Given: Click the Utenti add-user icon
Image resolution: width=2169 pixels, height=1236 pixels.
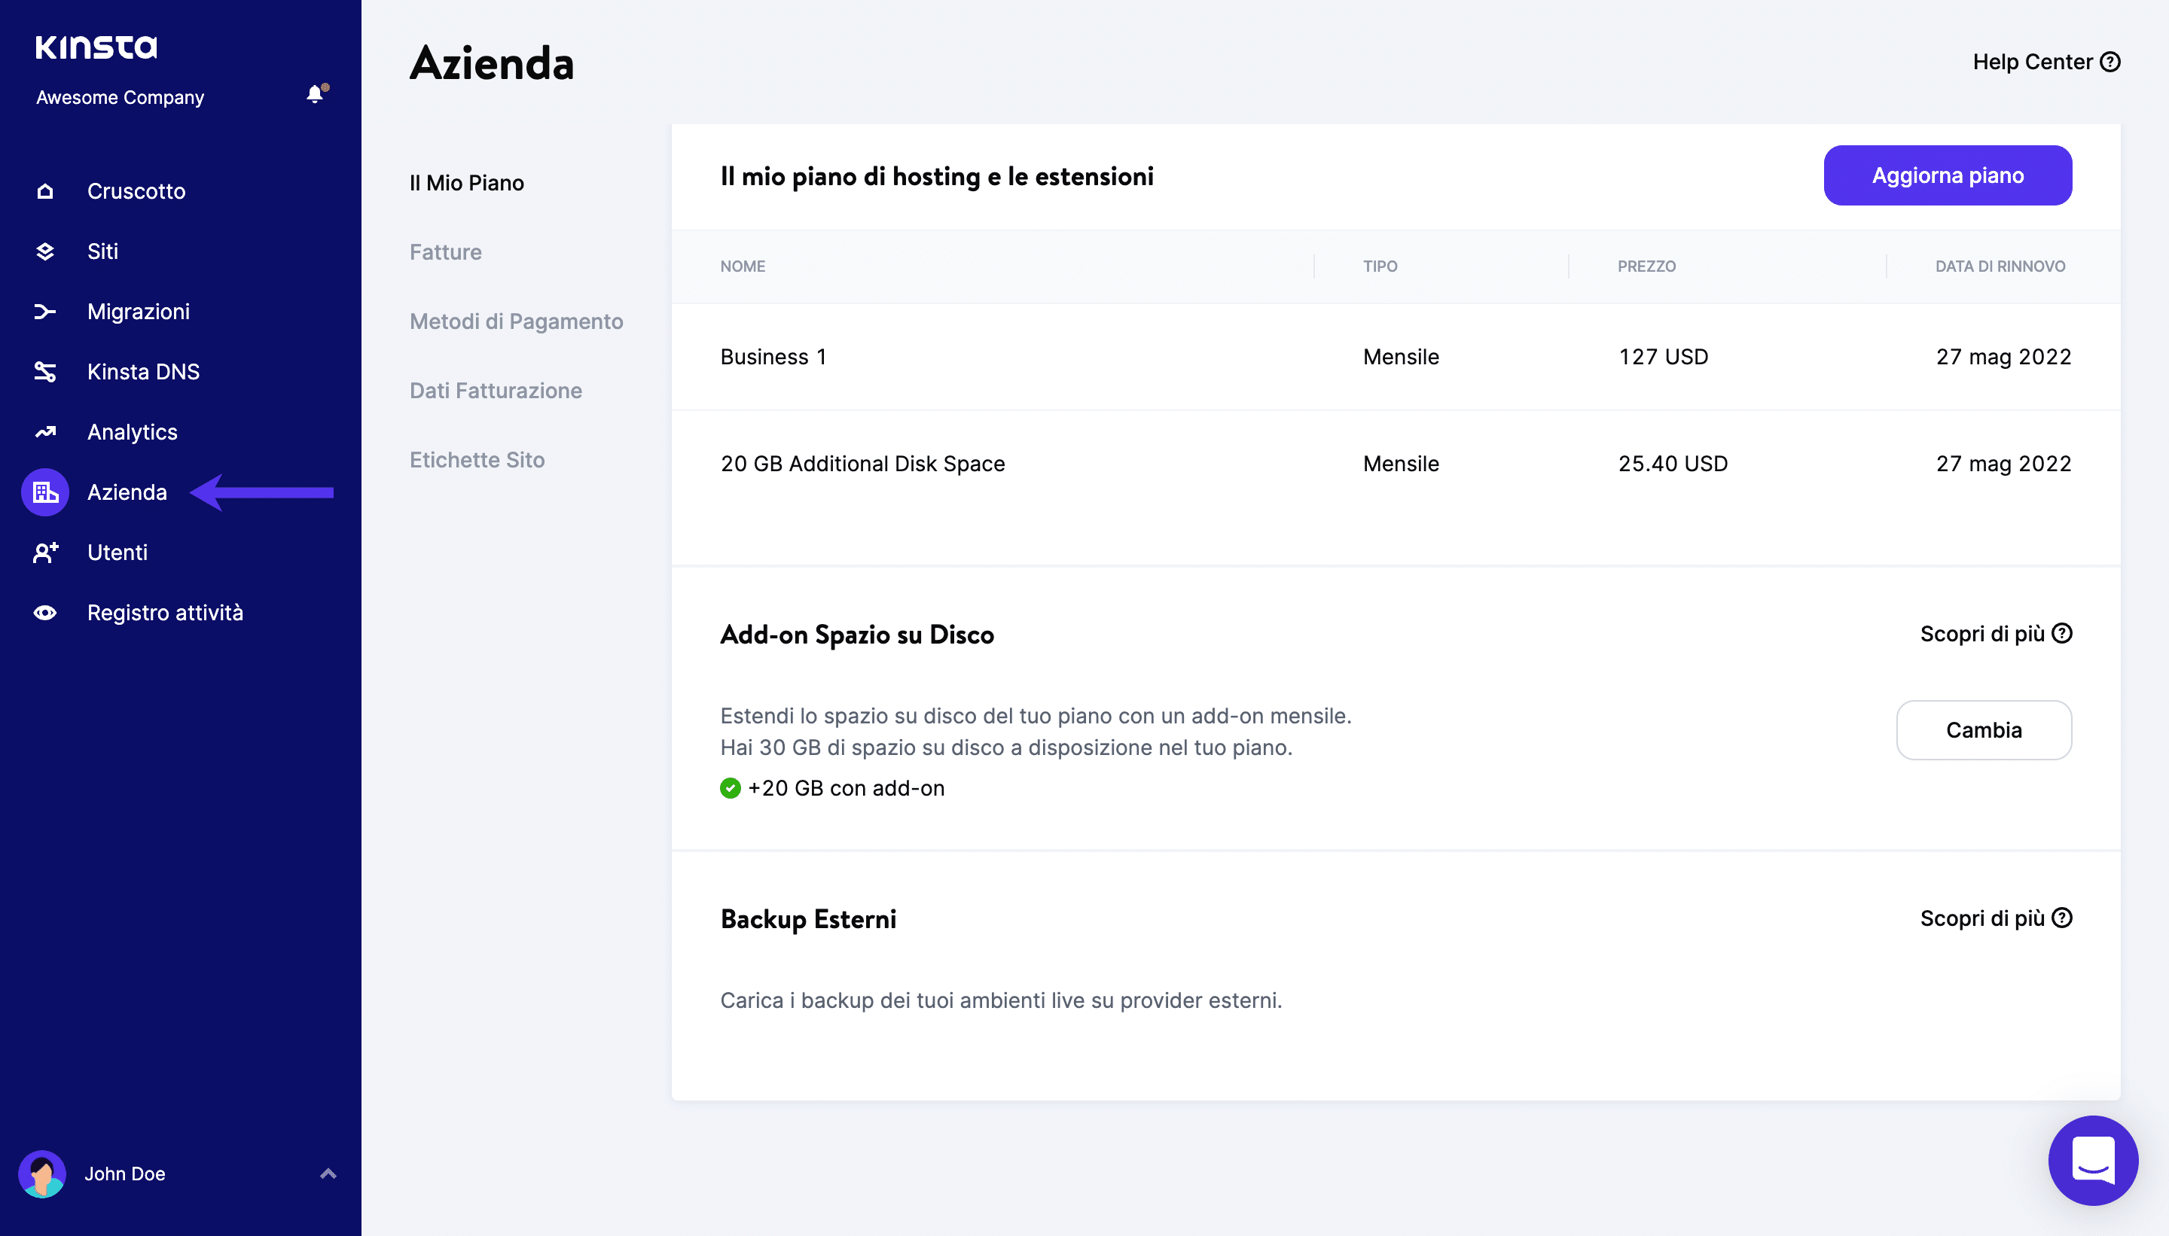Looking at the screenshot, I should point(45,553).
